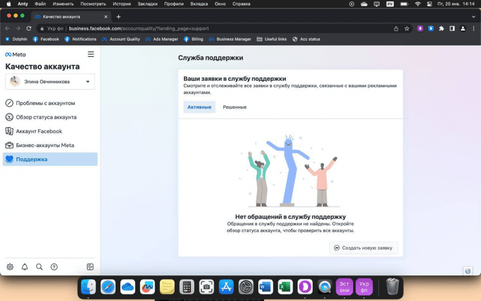
Task: Open notifications bell in sidebar footer
Action: [25, 267]
